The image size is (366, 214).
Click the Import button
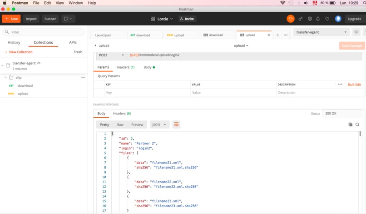(x=31, y=19)
